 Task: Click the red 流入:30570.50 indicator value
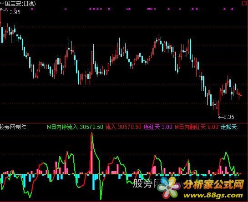click(123, 127)
